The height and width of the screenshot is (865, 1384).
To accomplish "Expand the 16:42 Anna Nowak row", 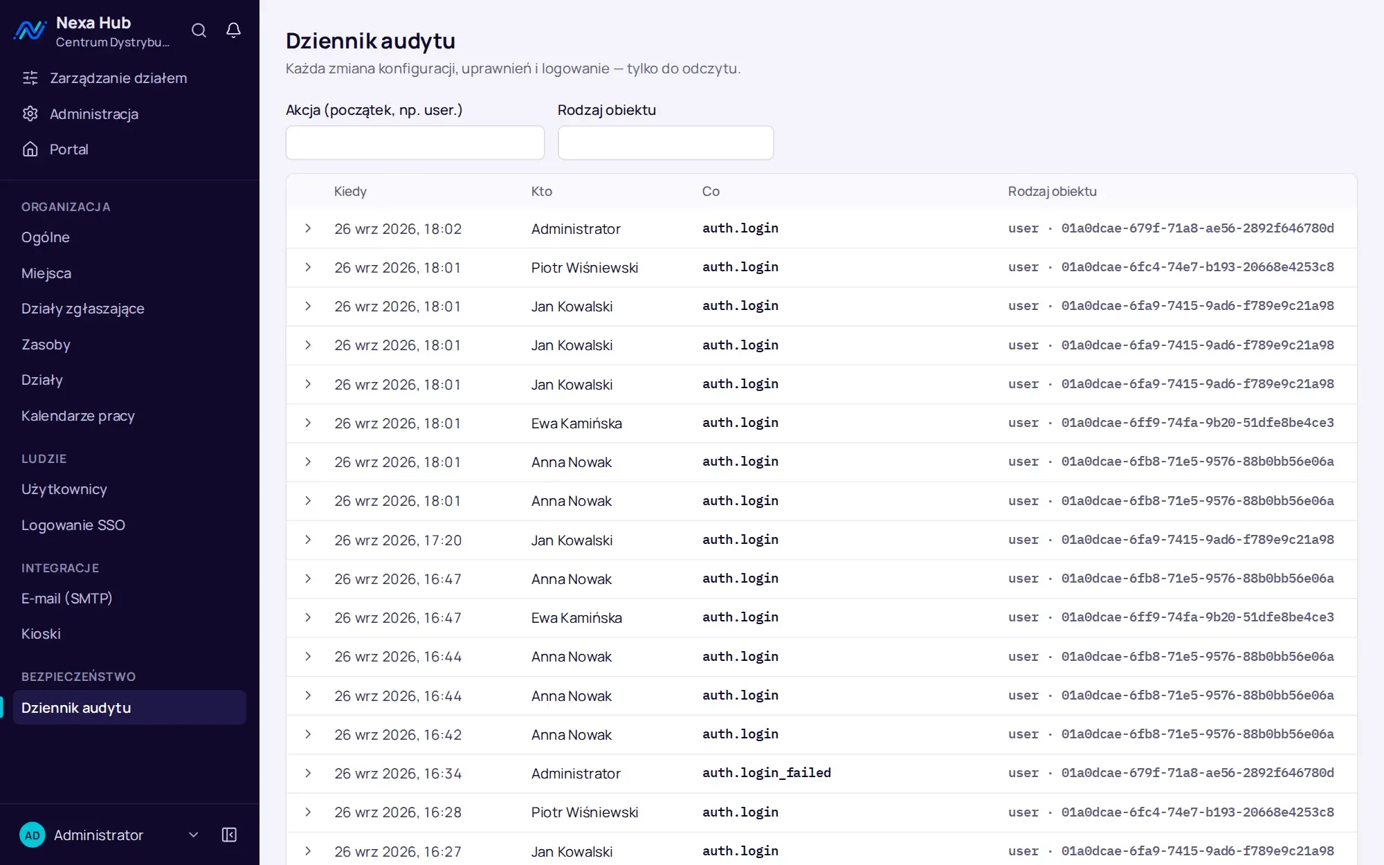I will tap(308, 734).
